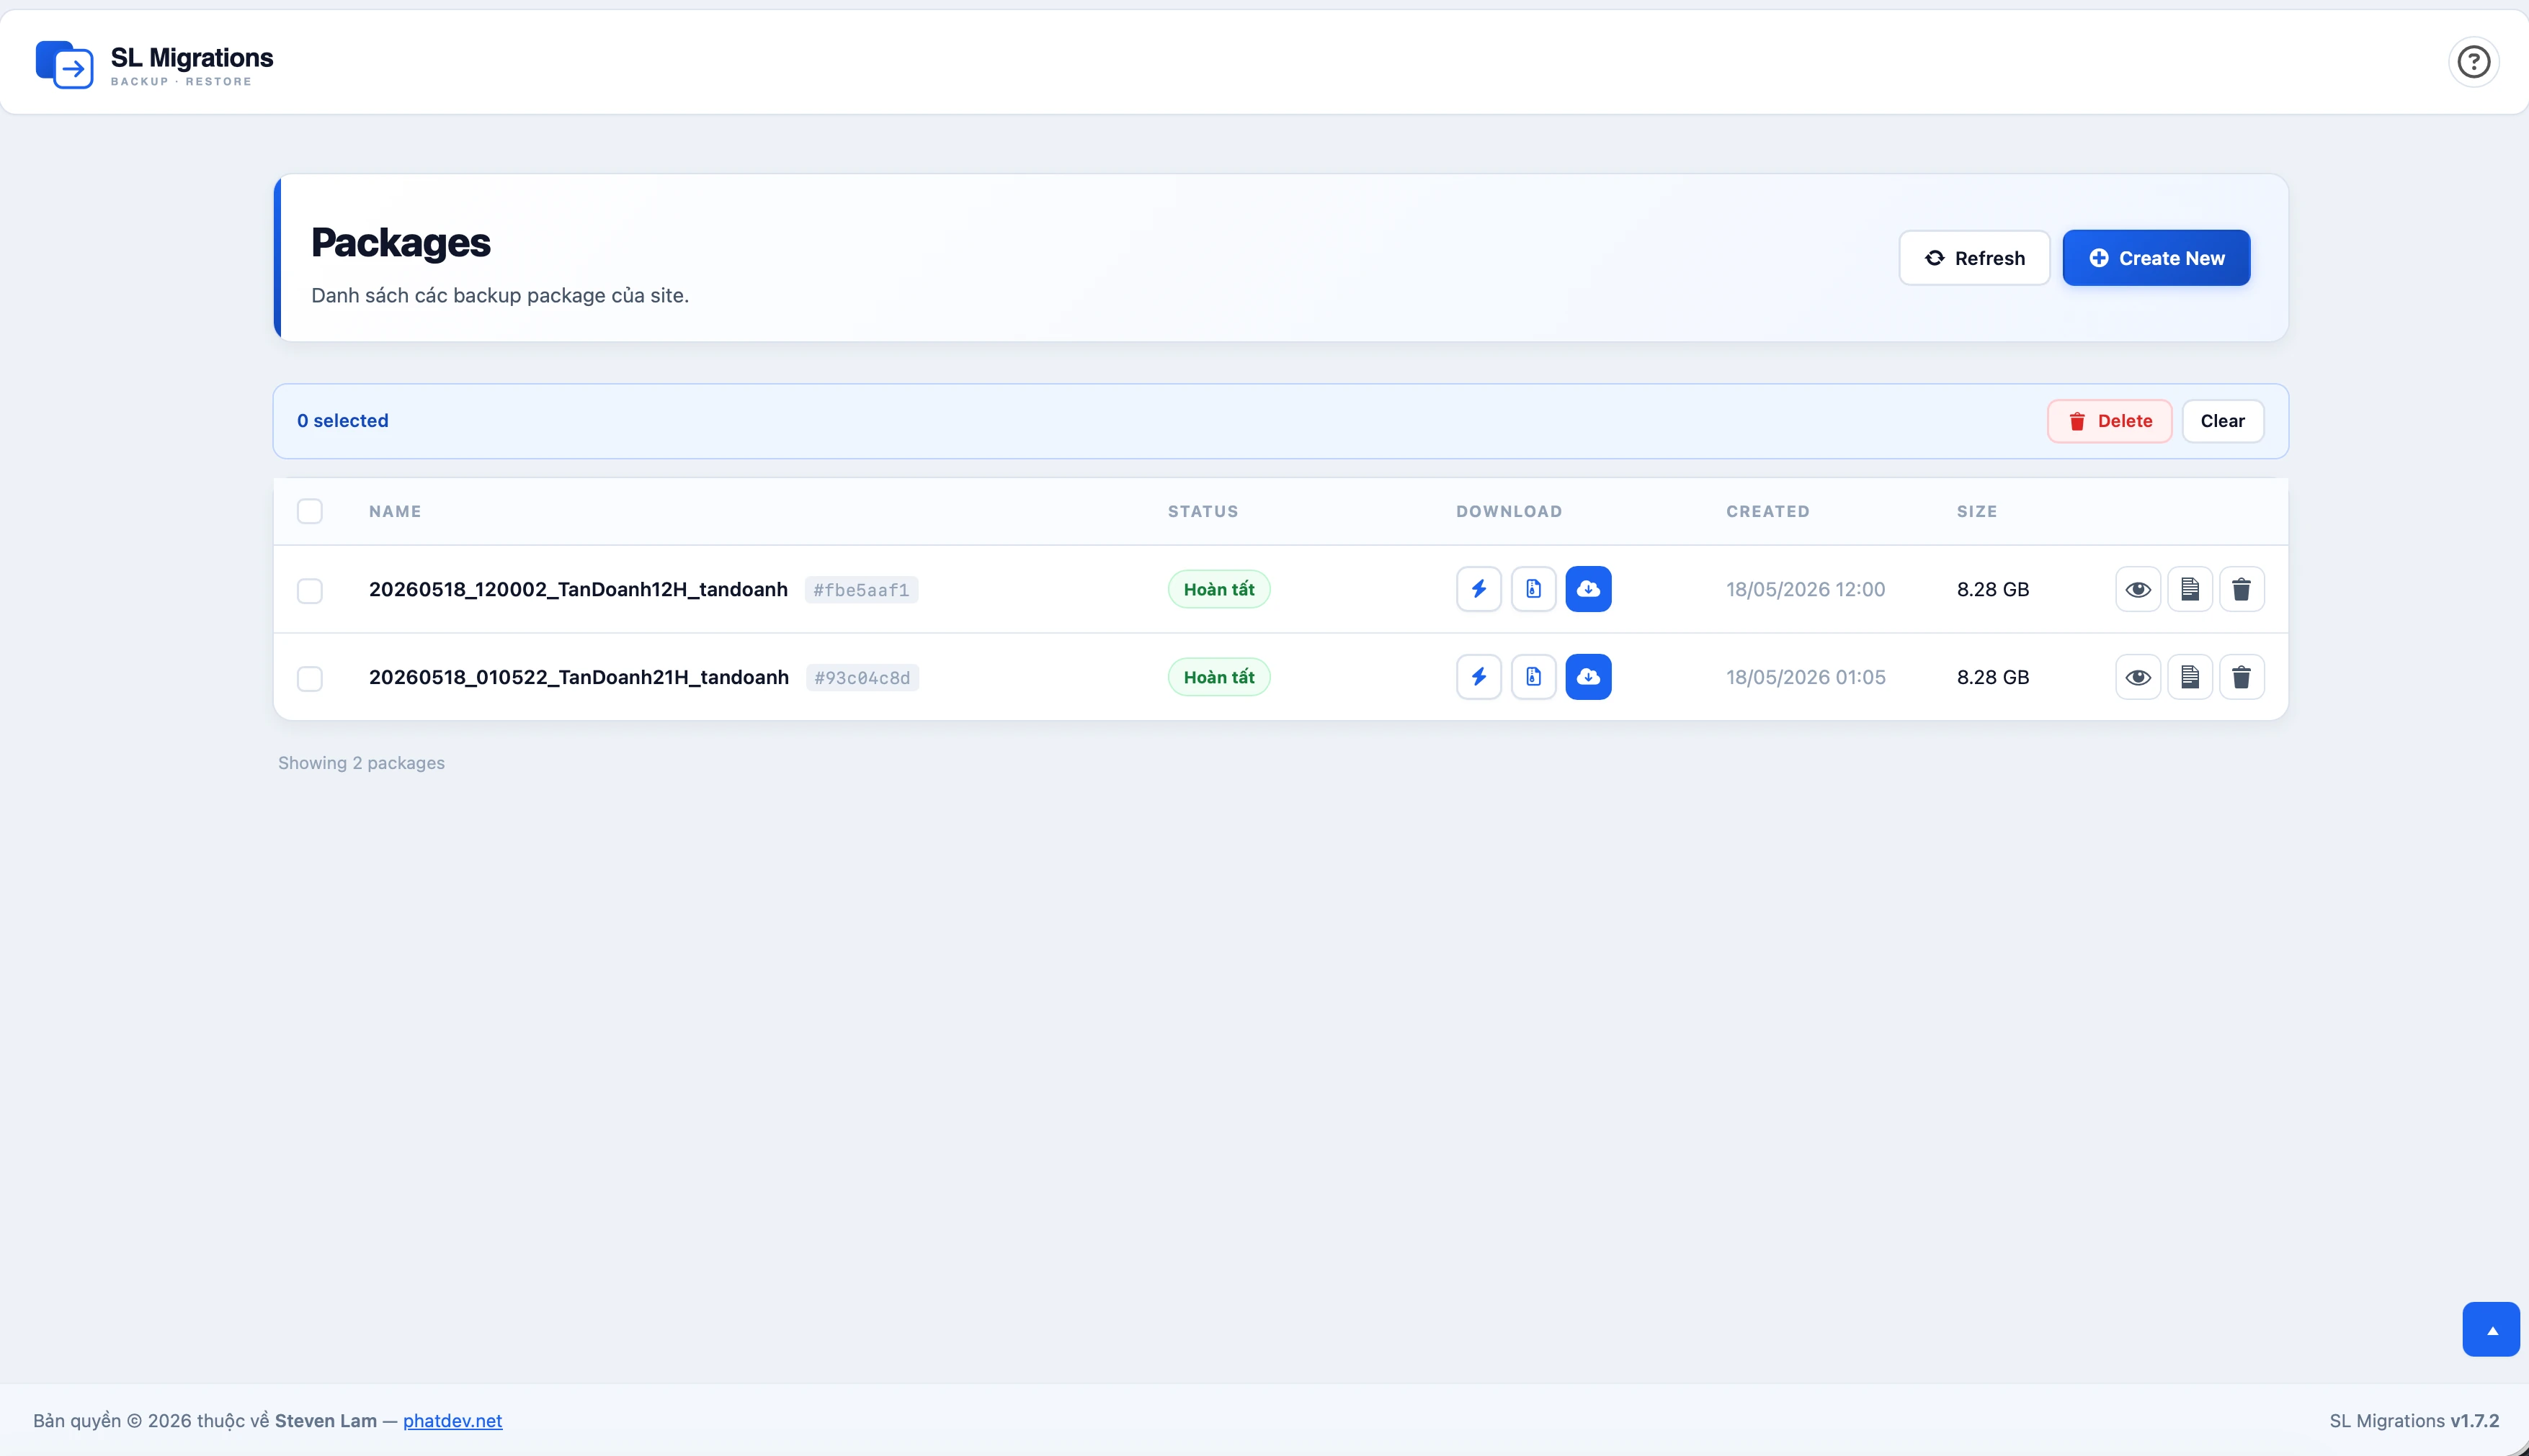Click the created date 18/05/2026 12:00

[x=1805, y=589]
